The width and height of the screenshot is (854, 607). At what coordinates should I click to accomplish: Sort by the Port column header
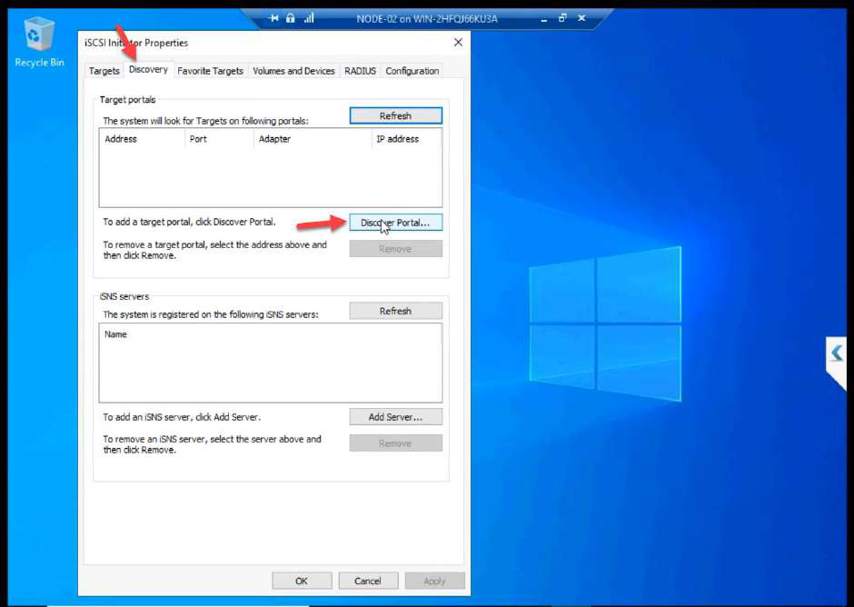coord(220,139)
